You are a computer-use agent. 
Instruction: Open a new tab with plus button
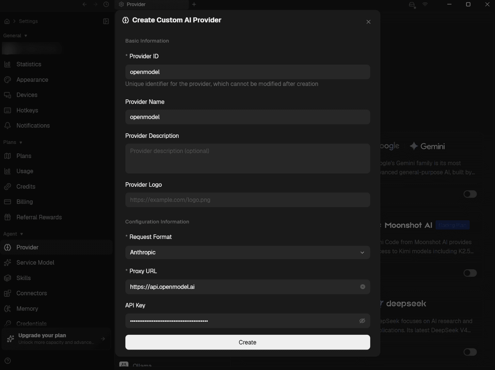(x=194, y=4)
